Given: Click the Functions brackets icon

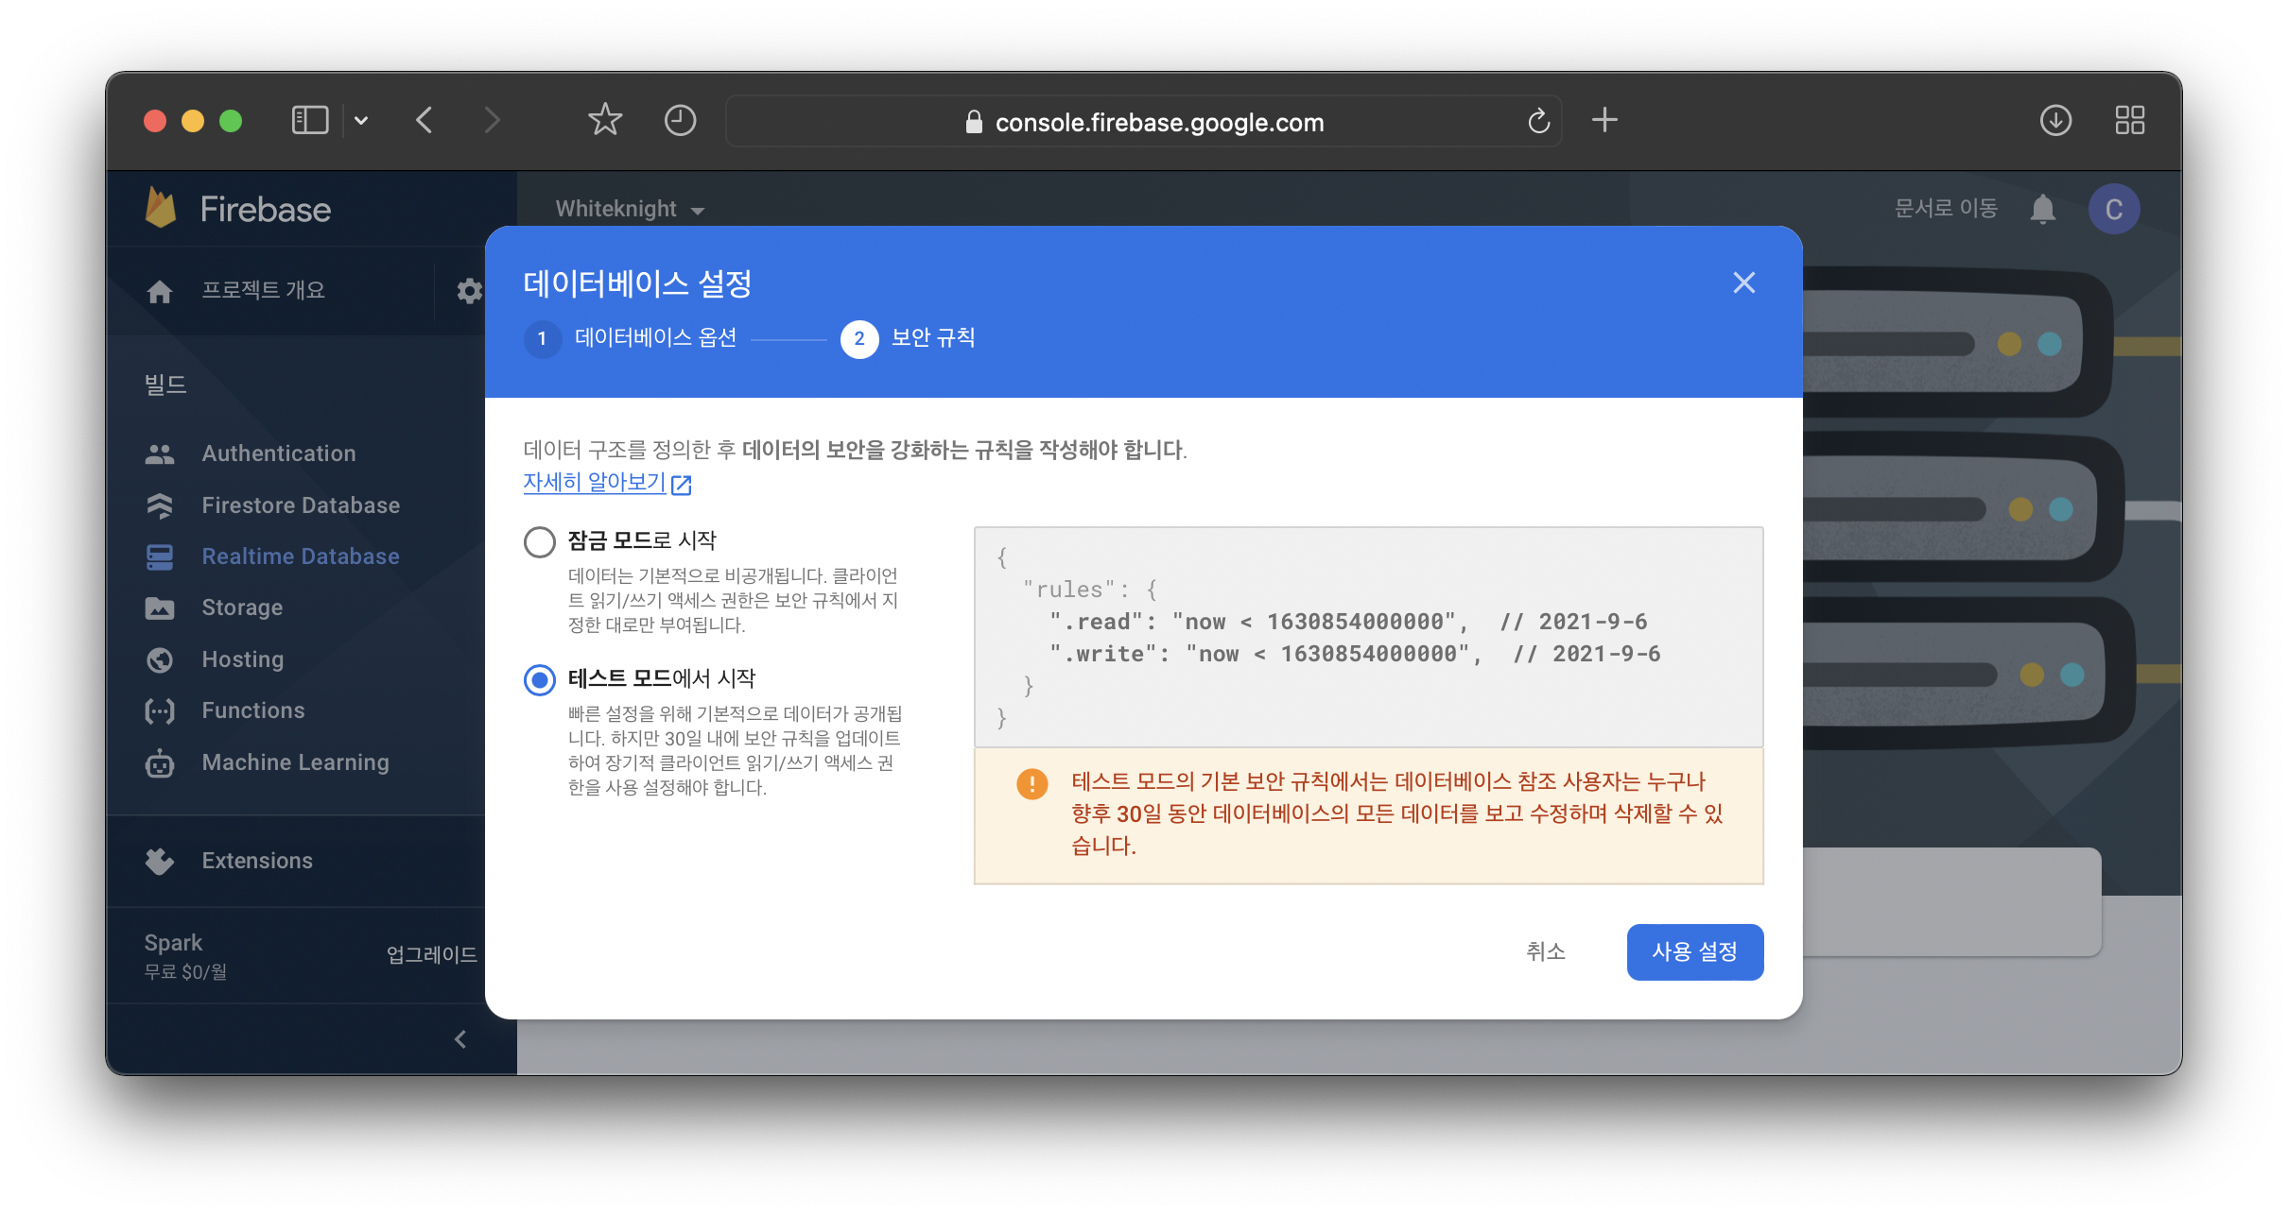Looking at the screenshot, I should point(160,710).
